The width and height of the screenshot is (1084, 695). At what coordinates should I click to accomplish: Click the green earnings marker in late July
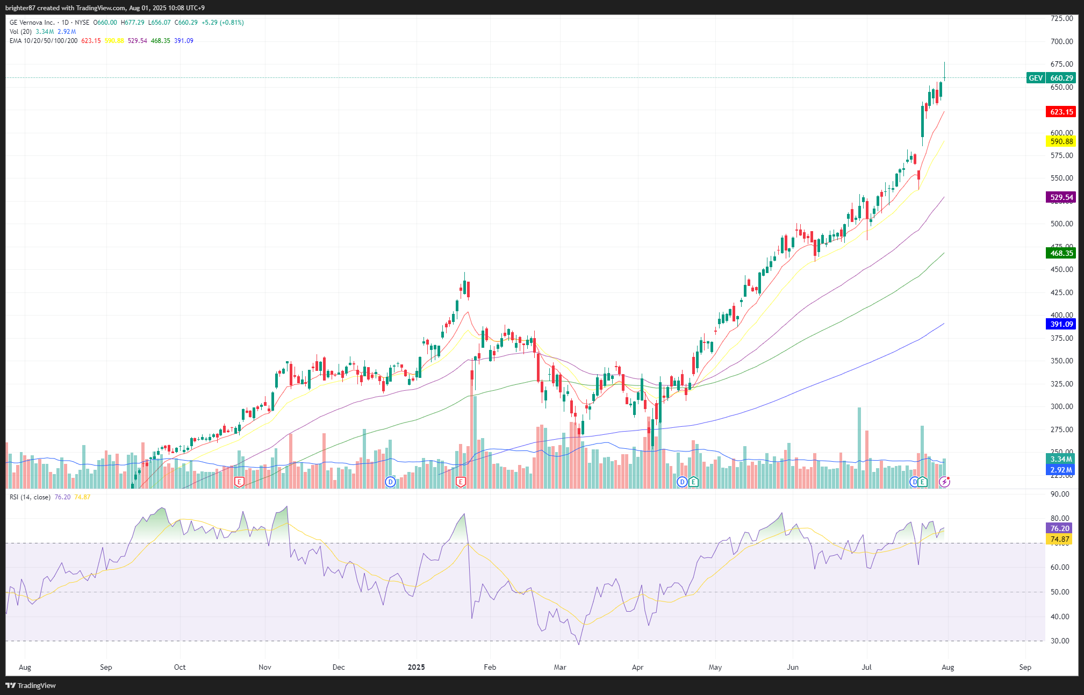pyautogui.click(x=923, y=482)
